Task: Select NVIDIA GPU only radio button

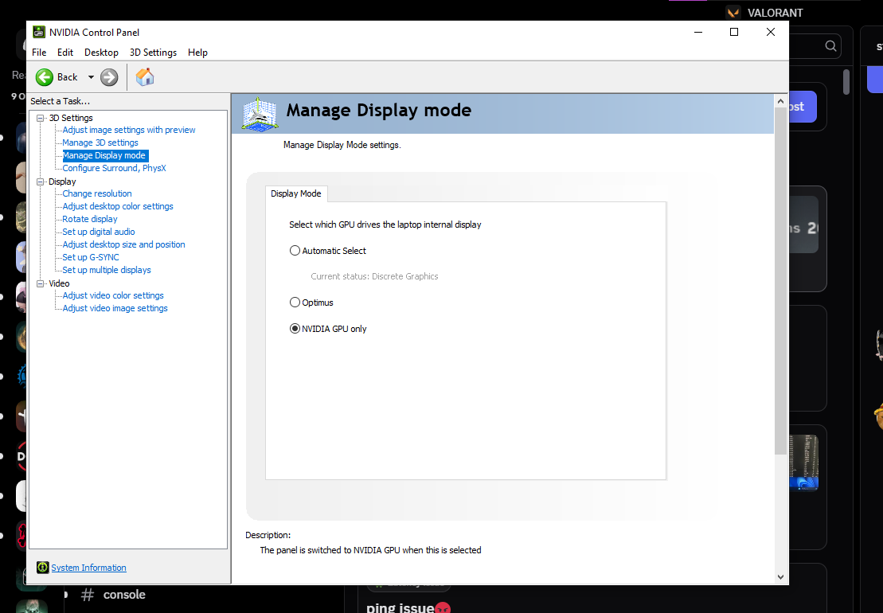Action: pyautogui.click(x=295, y=329)
